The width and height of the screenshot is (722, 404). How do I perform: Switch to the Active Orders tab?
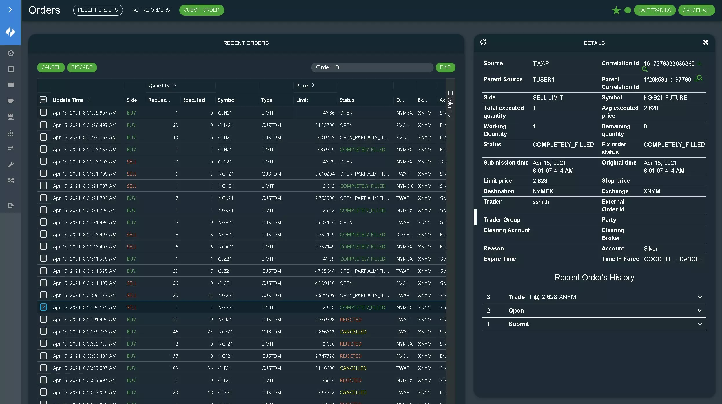coord(151,10)
